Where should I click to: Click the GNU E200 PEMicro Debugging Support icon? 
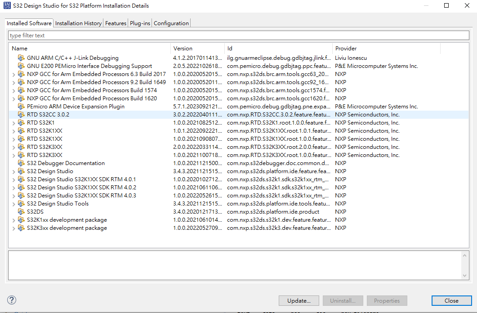(21, 66)
